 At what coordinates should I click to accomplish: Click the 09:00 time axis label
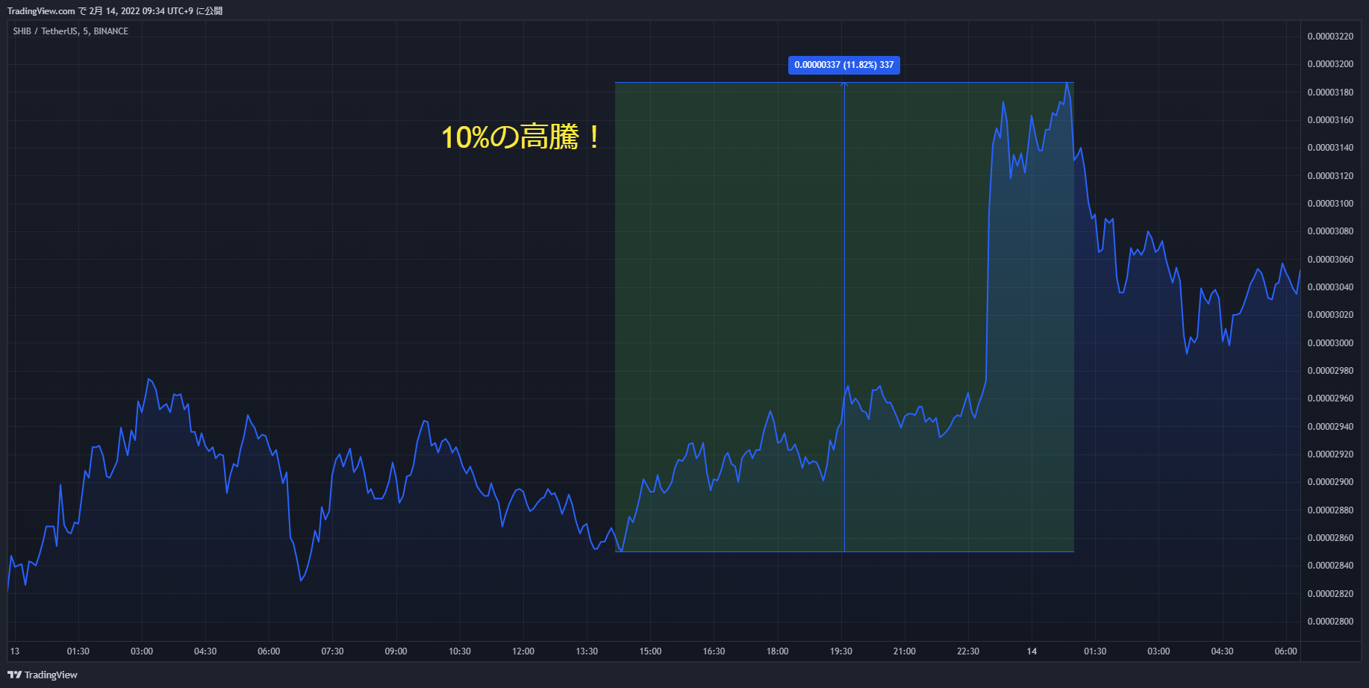(396, 651)
